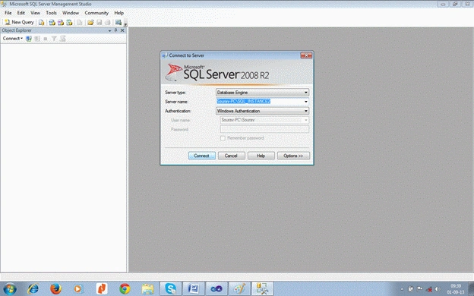
Task: Open the Community menu
Action: pyautogui.click(x=96, y=13)
